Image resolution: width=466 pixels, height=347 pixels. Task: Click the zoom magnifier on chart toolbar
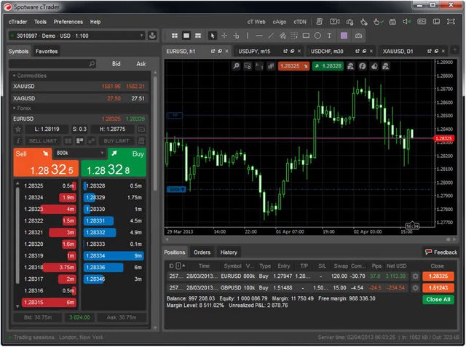[x=238, y=66]
